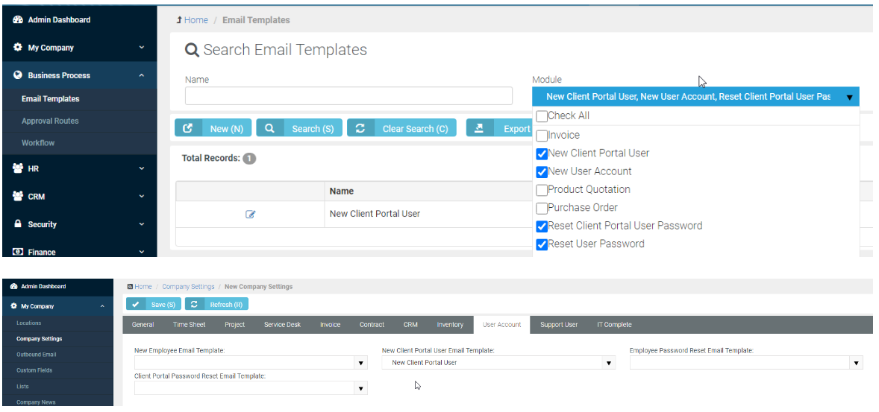Uncheck Reset User Password option

542,244
